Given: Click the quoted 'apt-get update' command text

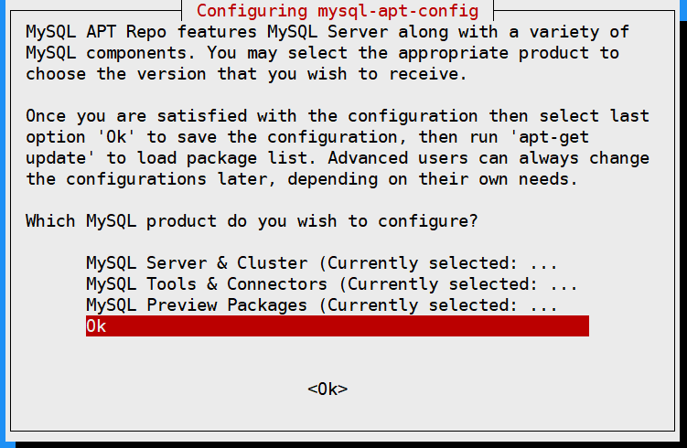Looking at the screenshot, I should (550, 137).
